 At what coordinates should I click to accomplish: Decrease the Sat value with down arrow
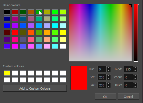click(109, 78)
